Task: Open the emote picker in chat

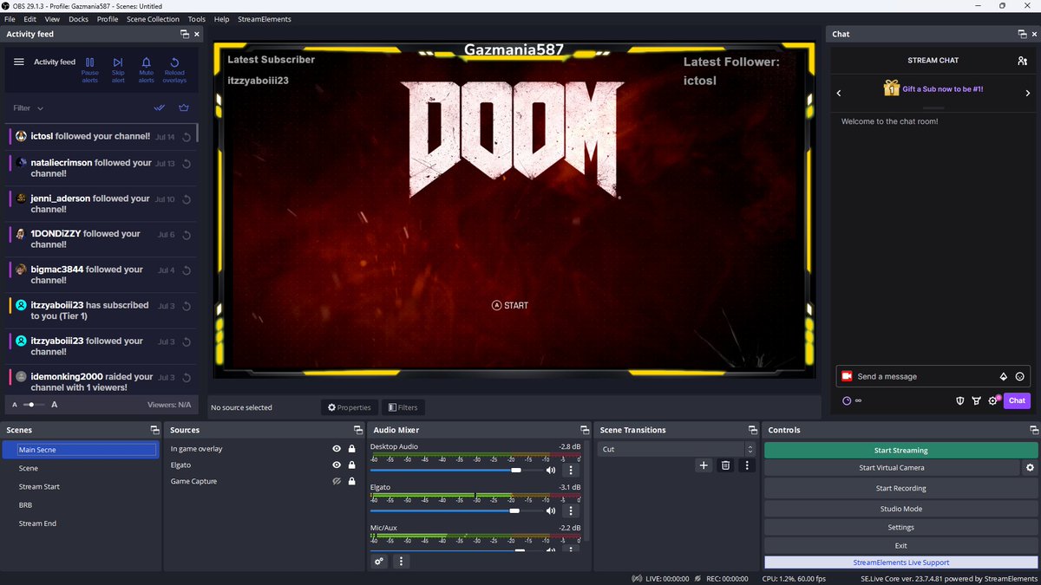Action: point(1019,377)
